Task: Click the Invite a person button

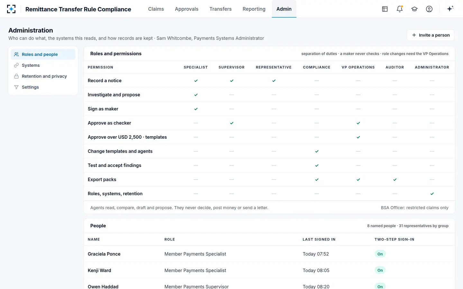Action: point(431,35)
